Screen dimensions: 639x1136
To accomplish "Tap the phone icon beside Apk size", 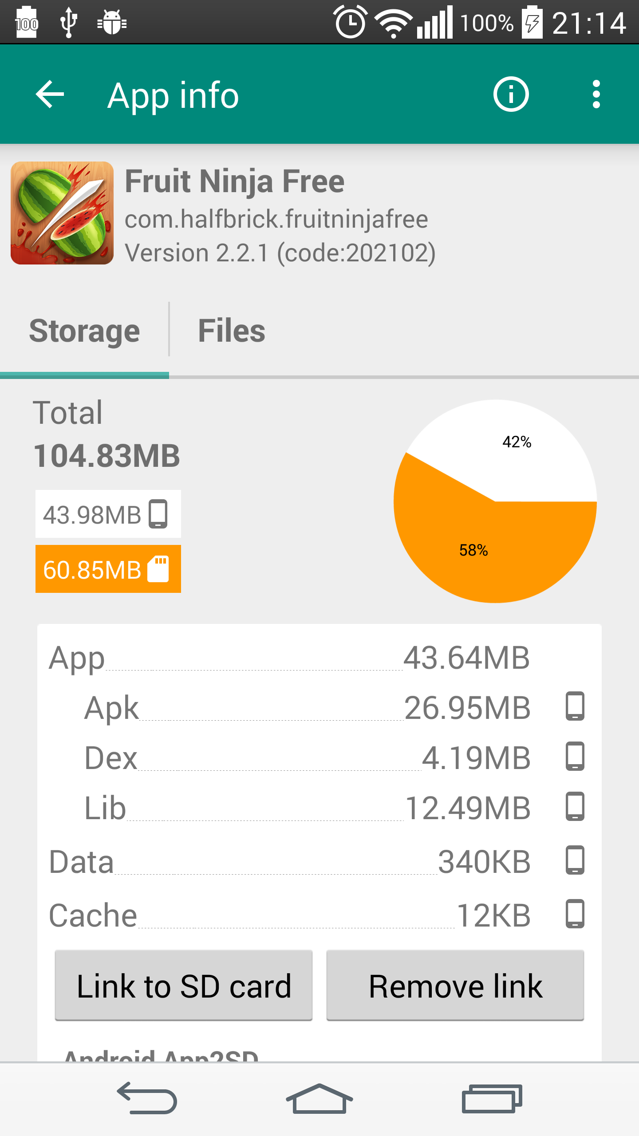I will click(575, 706).
